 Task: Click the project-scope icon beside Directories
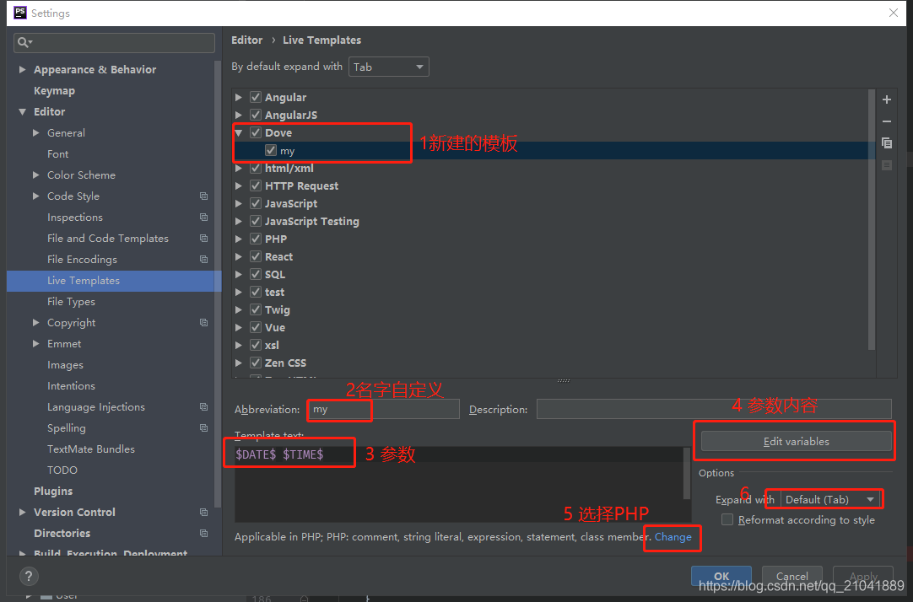pyautogui.click(x=204, y=533)
